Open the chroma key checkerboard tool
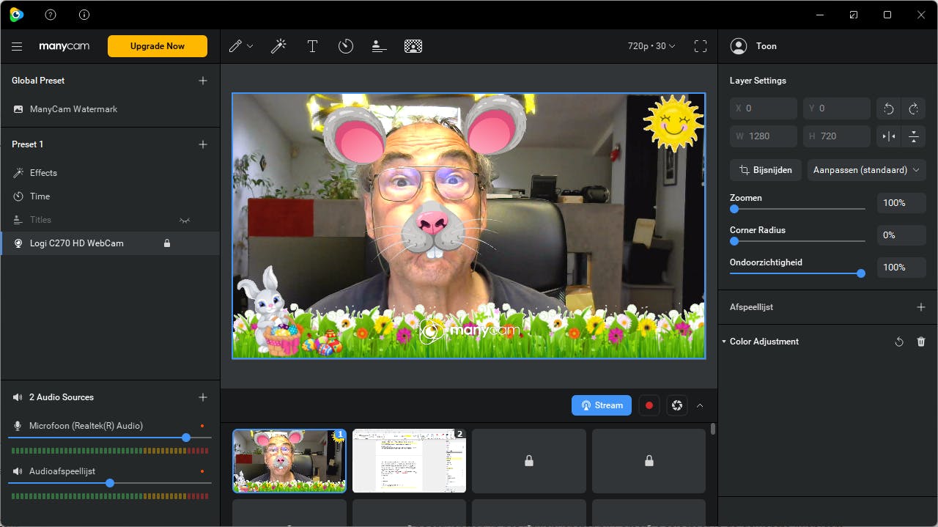938x527 pixels. [x=413, y=46]
